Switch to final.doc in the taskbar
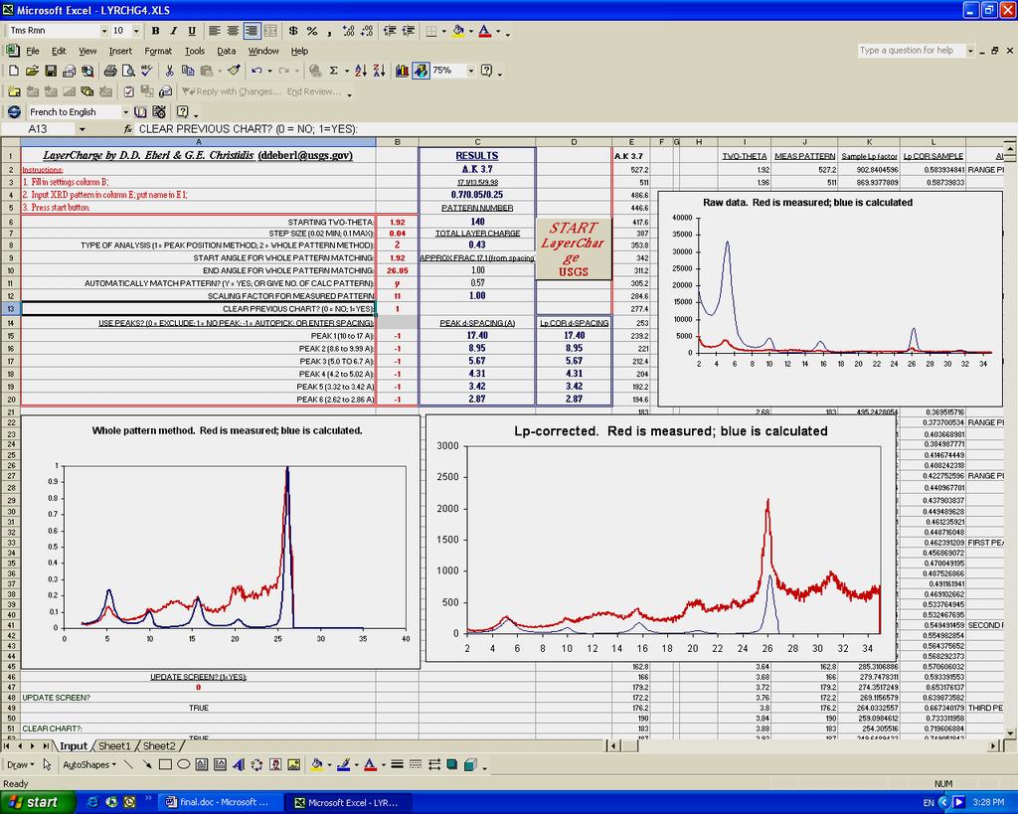This screenshot has width=1018, height=814. point(221,802)
